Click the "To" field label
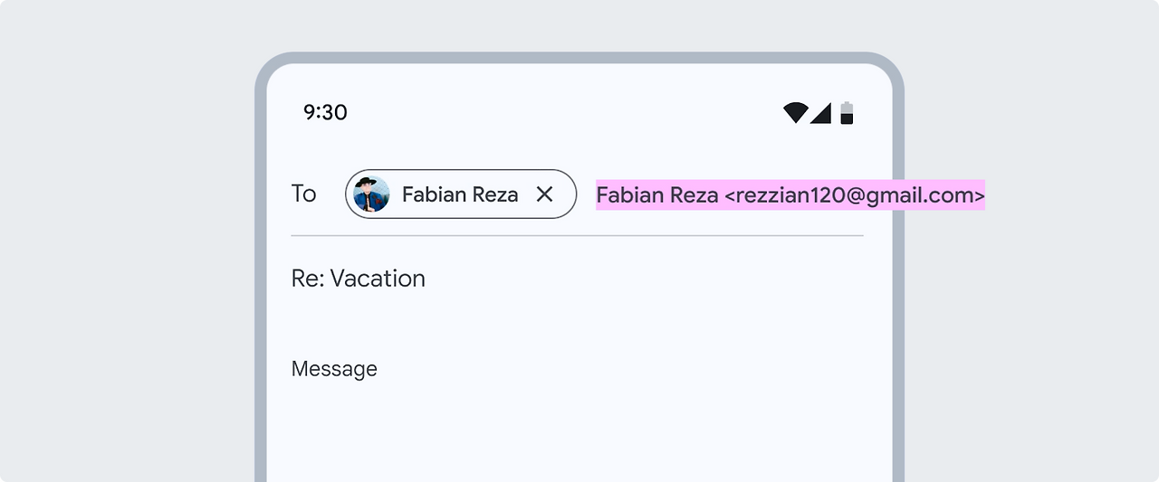The image size is (1159, 482). pos(303,194)
